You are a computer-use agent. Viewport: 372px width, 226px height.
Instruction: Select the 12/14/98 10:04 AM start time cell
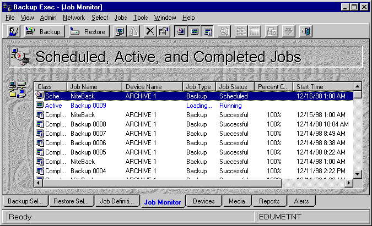point(322,124)
